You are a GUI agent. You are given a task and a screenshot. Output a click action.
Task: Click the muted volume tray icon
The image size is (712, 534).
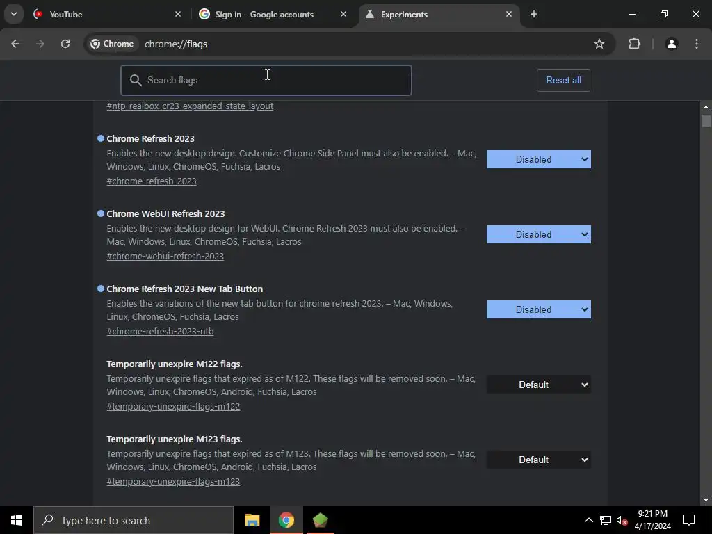pyautogui.click(x=622, y=520)
